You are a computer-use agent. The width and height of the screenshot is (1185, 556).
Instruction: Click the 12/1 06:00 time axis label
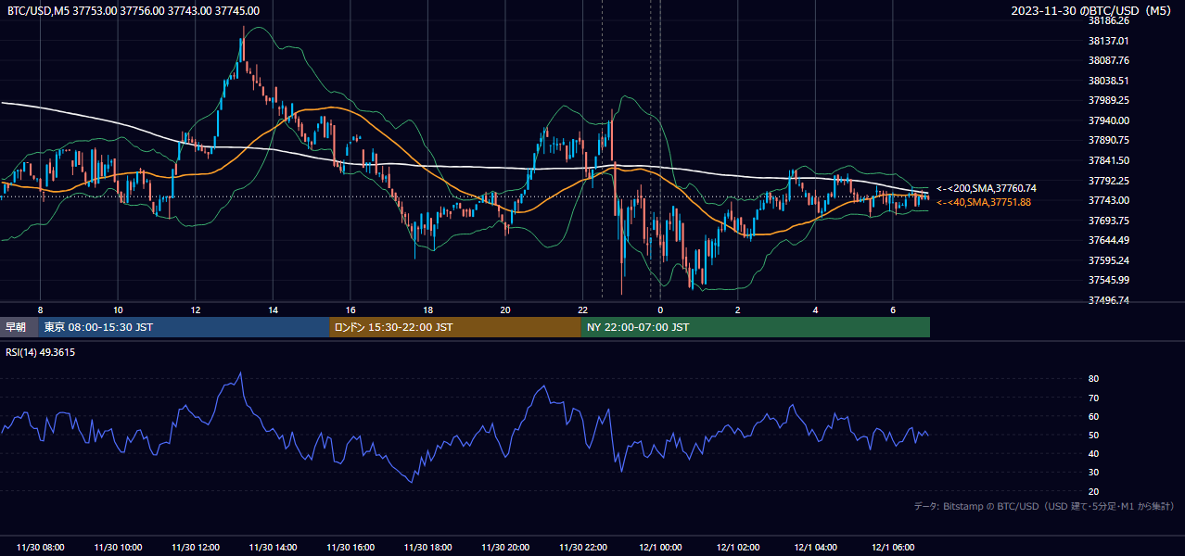894,548
